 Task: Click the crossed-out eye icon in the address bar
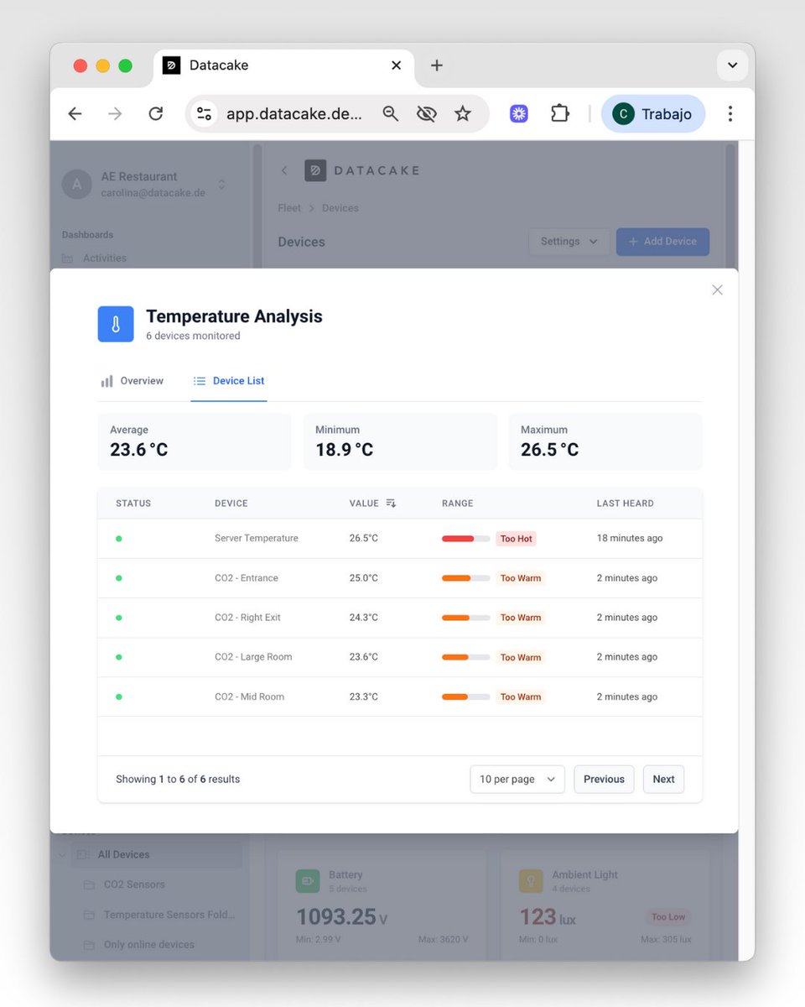427,114
